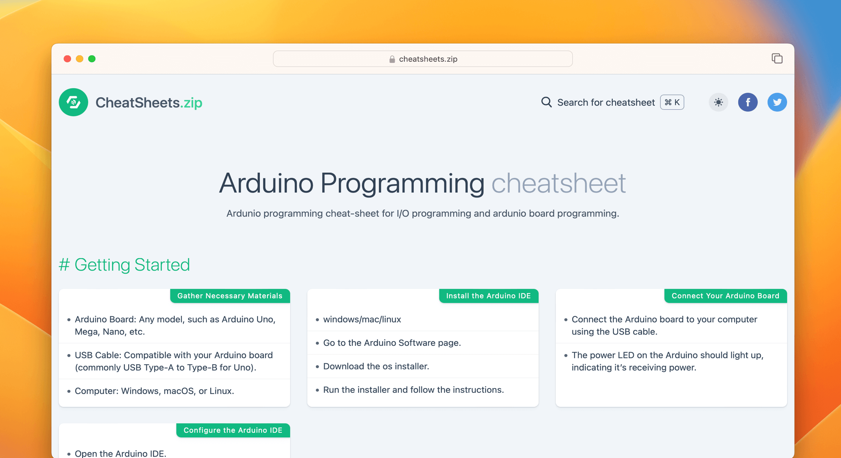Image resolution: width=841 pixels, height=458 pixels.
Task: Open search with the magnifying glass icon
Action: tap(546, 102)
